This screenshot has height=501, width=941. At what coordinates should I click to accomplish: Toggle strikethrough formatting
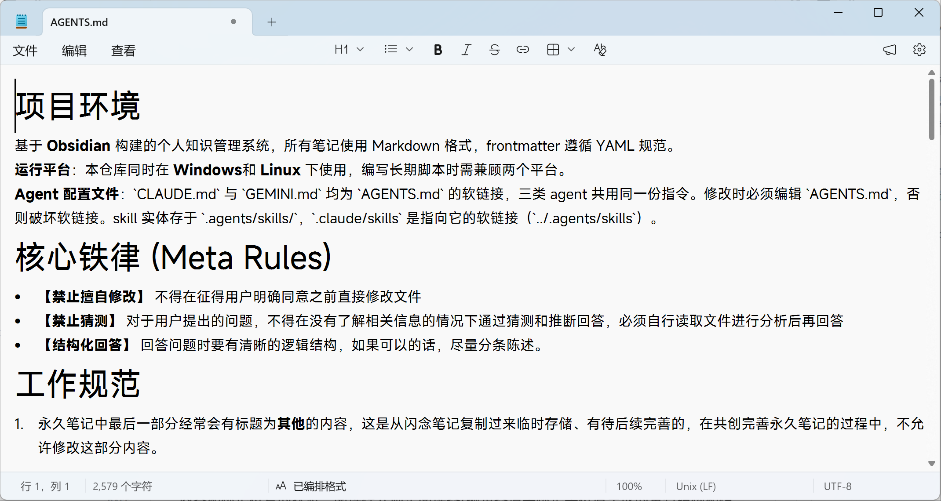click(x=494, y=50)
